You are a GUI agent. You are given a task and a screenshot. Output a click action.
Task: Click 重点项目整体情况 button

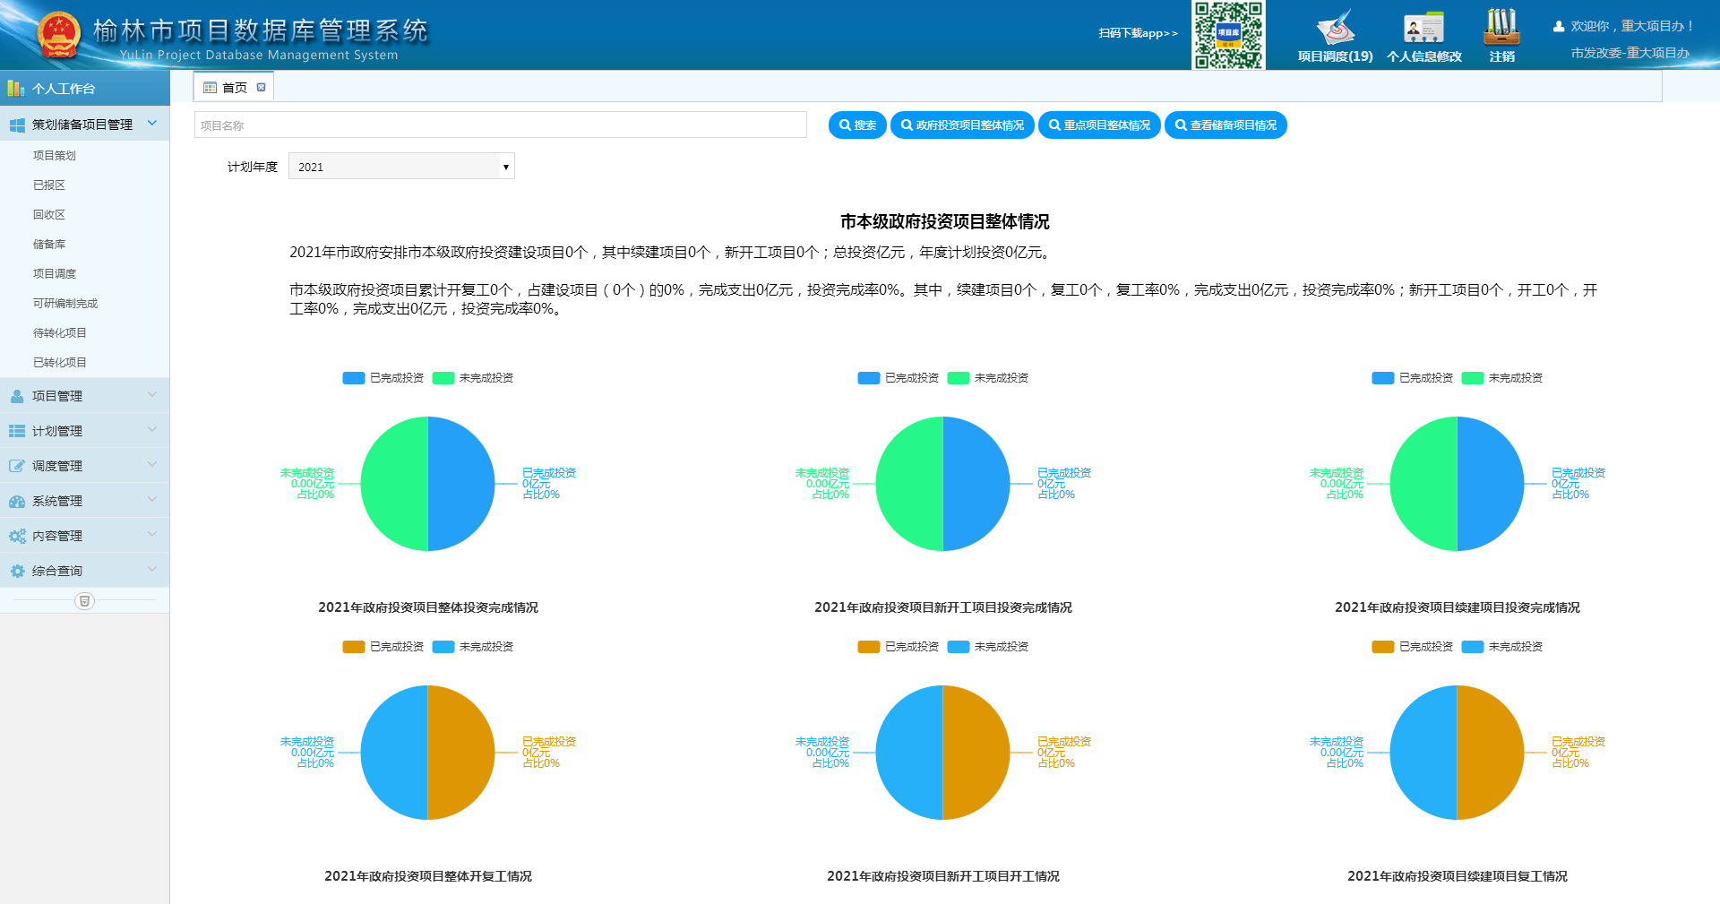(1099, 125)
